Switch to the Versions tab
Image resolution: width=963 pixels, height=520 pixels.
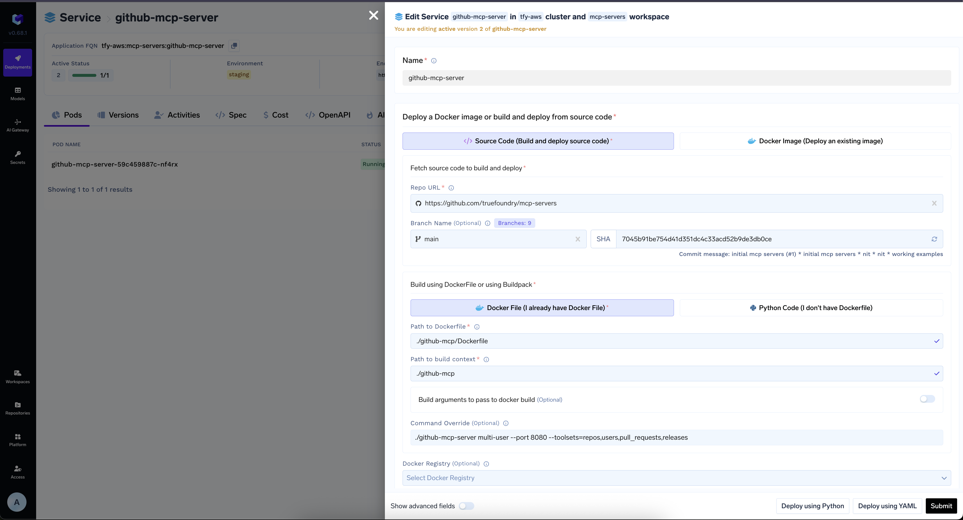pos(118,115)
